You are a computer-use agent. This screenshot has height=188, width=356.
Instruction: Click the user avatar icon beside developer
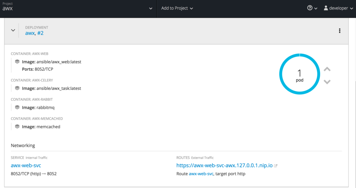coord(326,8)
